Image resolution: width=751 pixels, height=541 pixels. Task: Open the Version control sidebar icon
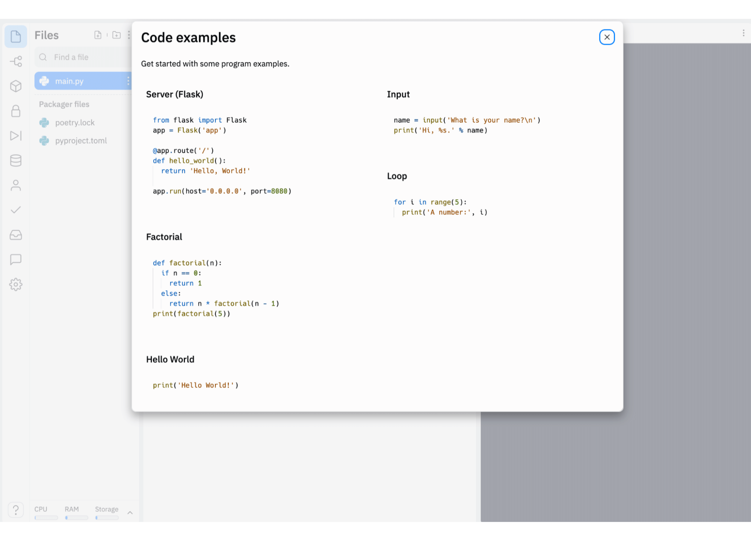coord(16,61)
